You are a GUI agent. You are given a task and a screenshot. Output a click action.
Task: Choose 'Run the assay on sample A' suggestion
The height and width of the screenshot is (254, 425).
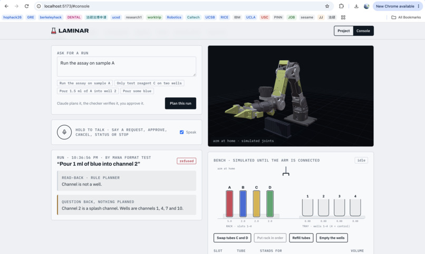(85, 83)
